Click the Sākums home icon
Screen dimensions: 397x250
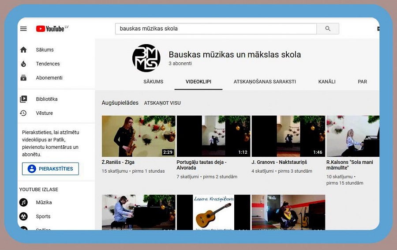click(x=23, y=50)
